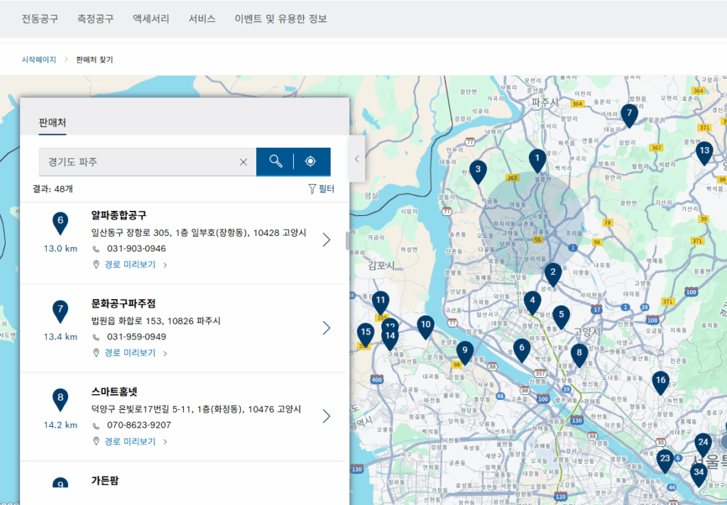
Task: Click map pin number 34
Action: (699, 475)
